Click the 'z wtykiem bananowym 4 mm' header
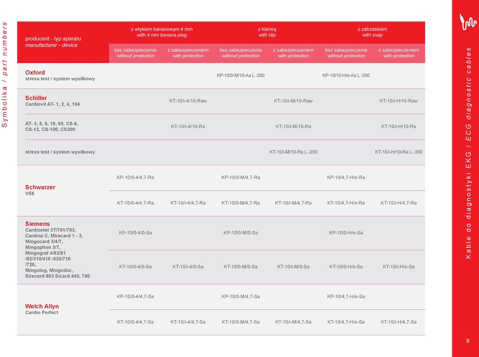 [162, 29]
